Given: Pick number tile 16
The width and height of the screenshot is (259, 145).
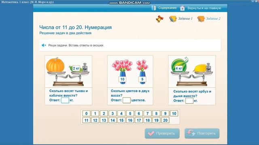Looking at the screenshot, I should [130, 120].
